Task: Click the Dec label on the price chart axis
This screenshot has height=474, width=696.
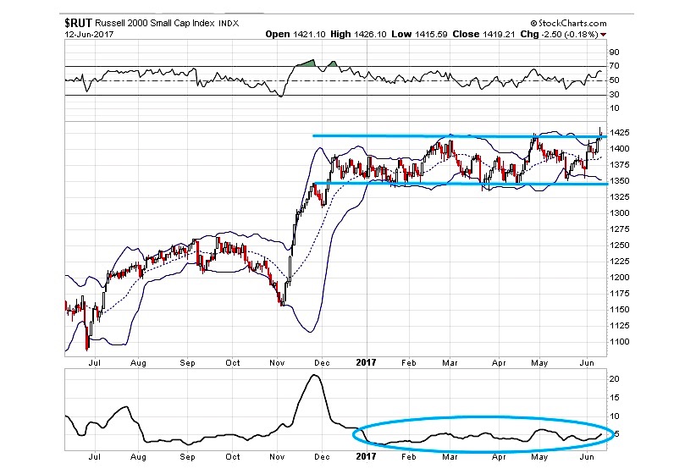Action: 322,363
